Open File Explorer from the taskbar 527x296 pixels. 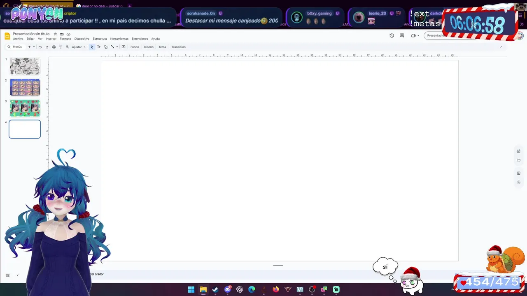203,289
